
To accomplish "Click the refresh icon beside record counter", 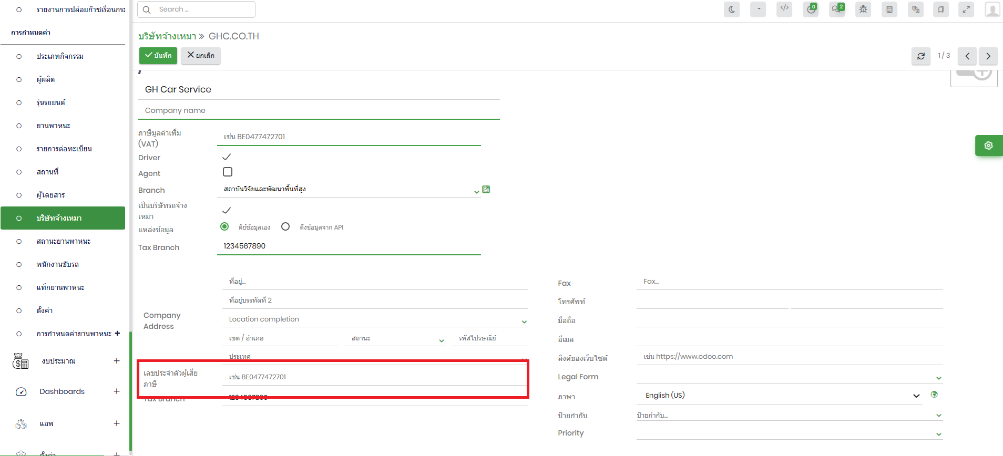I will pyautogui.click(x=921, y=56).
